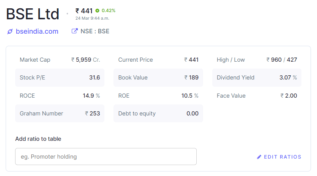Click the Dividend Yield value 3.07 %
Viewport: 317px width, 176px height.
[288, 78]
